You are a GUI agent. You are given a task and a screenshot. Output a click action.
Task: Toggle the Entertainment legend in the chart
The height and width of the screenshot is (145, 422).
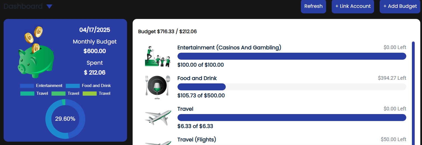pyautogui.click(x=41, y=86)
